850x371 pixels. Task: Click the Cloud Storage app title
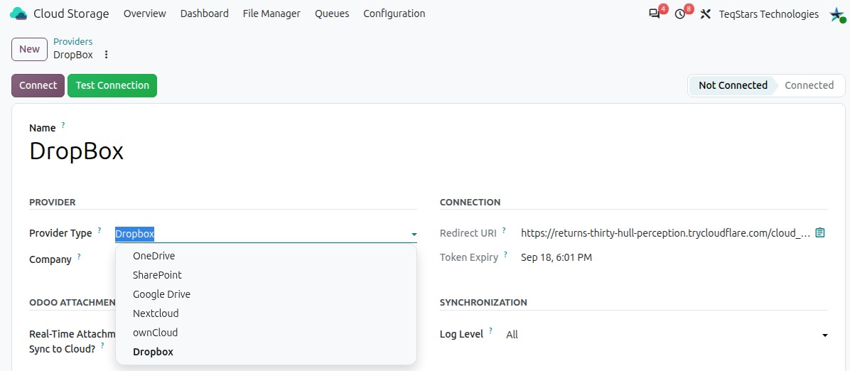71,14
